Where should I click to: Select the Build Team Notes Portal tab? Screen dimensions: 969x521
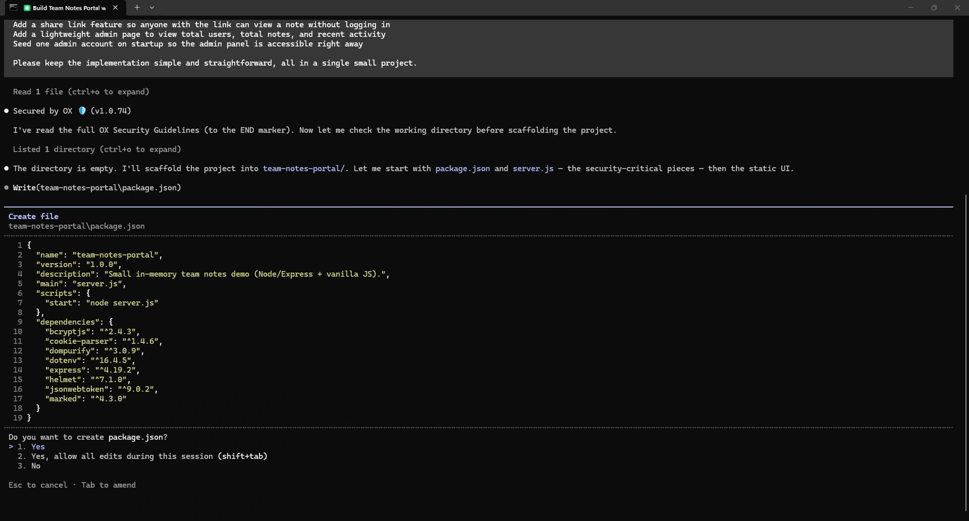69,8
